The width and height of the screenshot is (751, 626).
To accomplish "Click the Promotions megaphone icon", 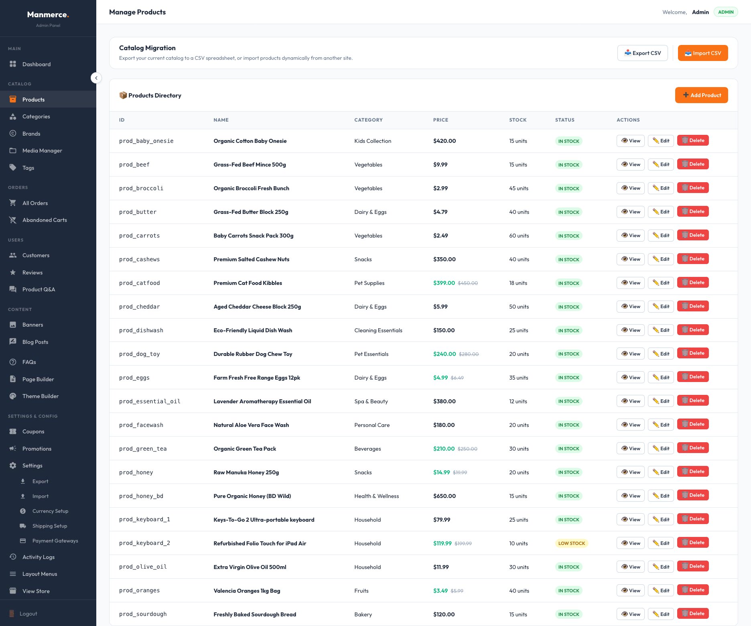I will click(13, 449).
